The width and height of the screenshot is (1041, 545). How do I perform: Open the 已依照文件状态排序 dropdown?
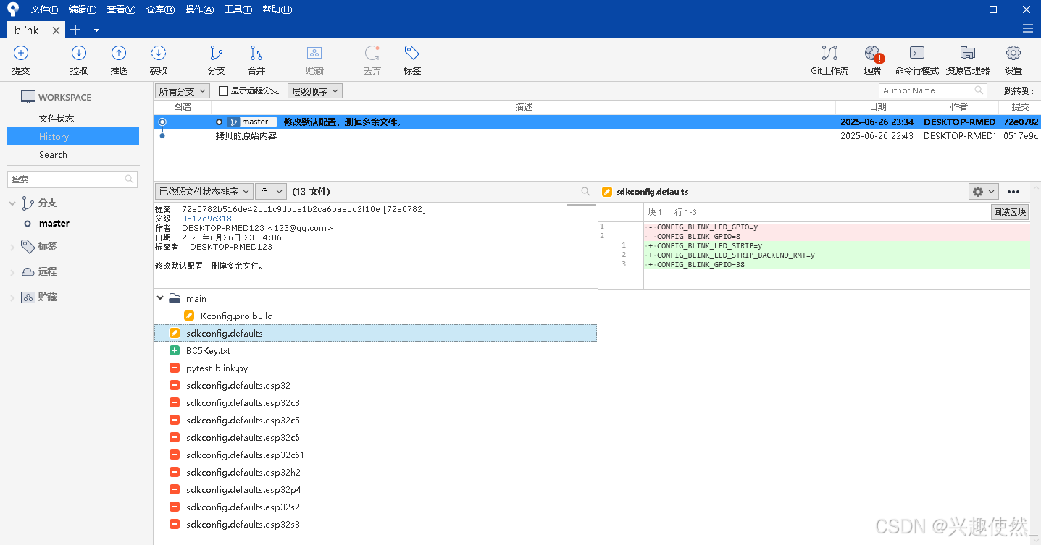click(204, 192)
